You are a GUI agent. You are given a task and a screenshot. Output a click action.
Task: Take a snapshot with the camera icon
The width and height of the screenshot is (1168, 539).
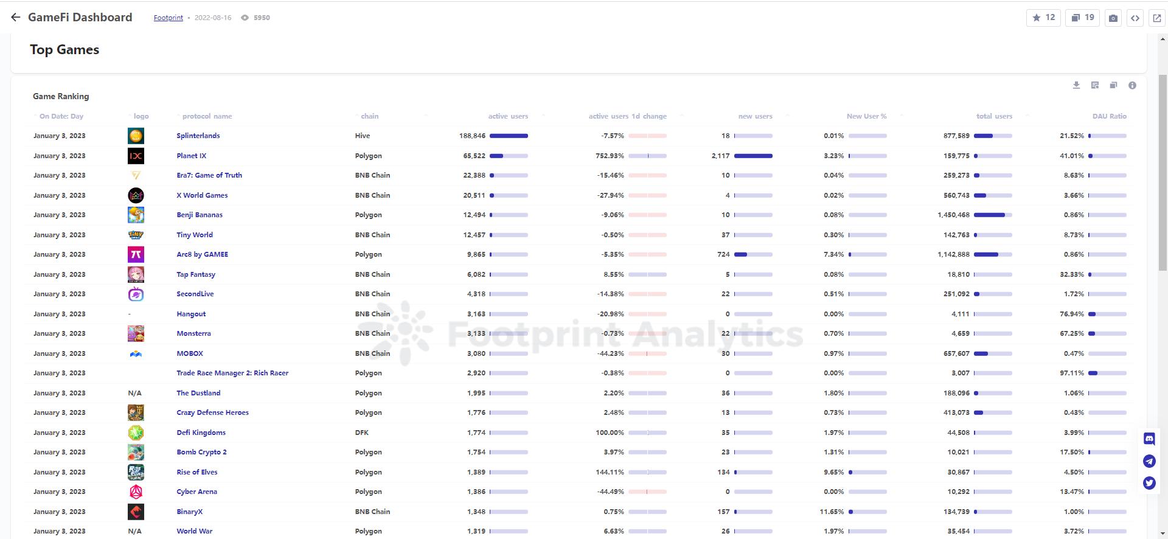tap(1113, 18)
